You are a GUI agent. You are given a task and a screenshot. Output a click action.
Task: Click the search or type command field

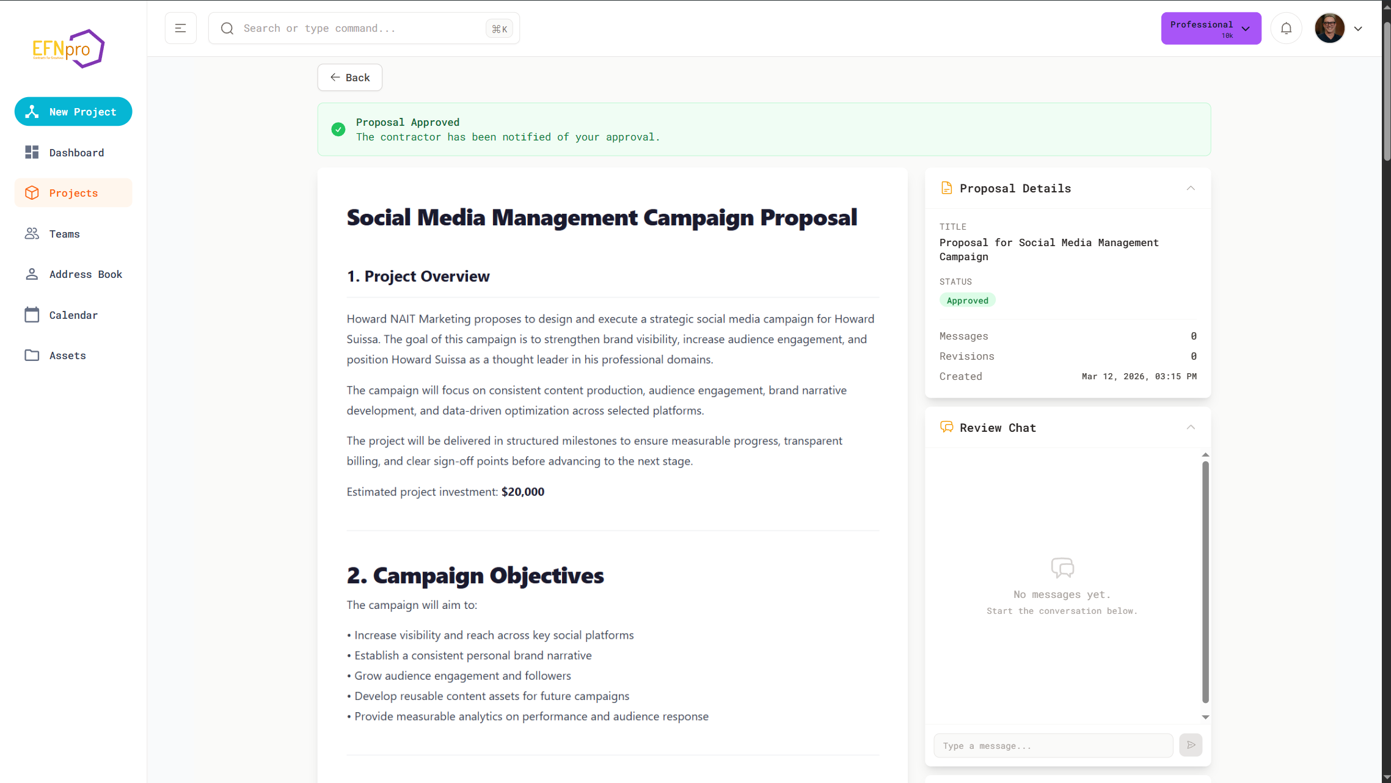click(364, 28)
